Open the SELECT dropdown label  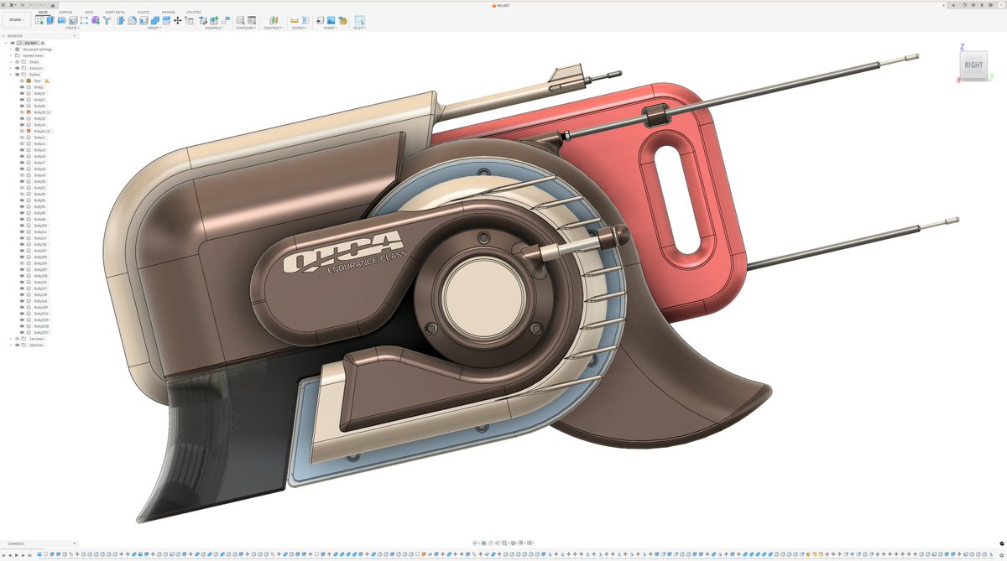[x=359, y=28]
